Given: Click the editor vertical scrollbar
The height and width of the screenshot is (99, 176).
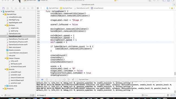Looking at the screenshot, I should [175, 74].
